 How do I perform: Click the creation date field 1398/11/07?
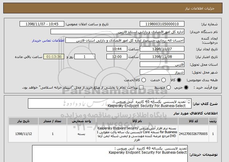click(x=162, y=49)
